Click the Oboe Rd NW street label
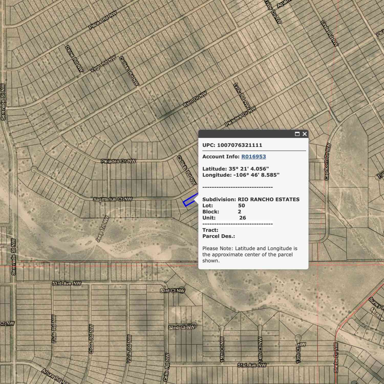The image size is (384, 384). [x=91, y=339]
